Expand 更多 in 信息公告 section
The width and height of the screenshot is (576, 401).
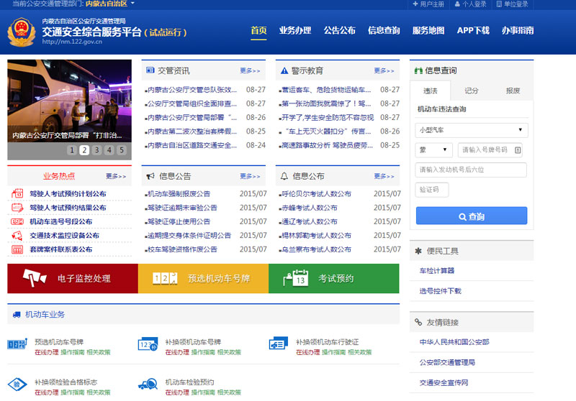250,176
